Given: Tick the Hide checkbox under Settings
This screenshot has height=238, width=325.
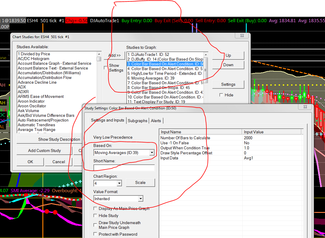Looking at the screenshot, I should point(221,95).
